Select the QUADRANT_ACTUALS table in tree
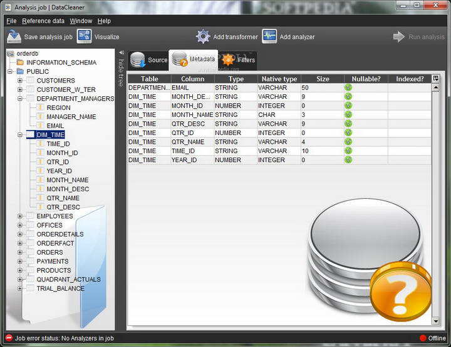Viewport: 451px width, 347px height. 68,279
